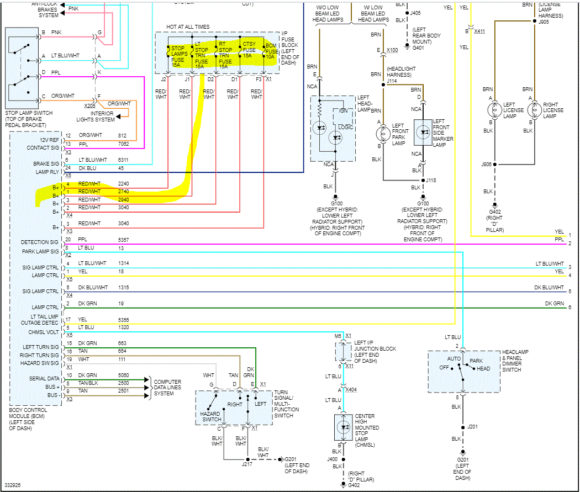580x492 pixels.
Task: Click the "STOP LAMPS FUSE 15A" label
Action: (179, 56)
